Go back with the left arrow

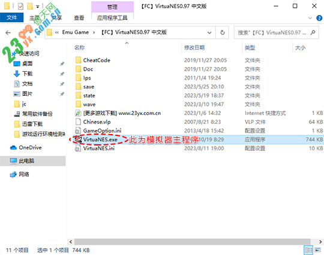click(x=8, y=32)
